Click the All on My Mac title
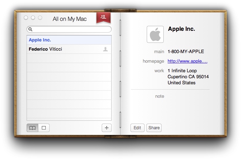 69,19
